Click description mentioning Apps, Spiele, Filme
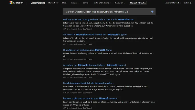Viewport: 195px width, 110px height. coord(108,71)
